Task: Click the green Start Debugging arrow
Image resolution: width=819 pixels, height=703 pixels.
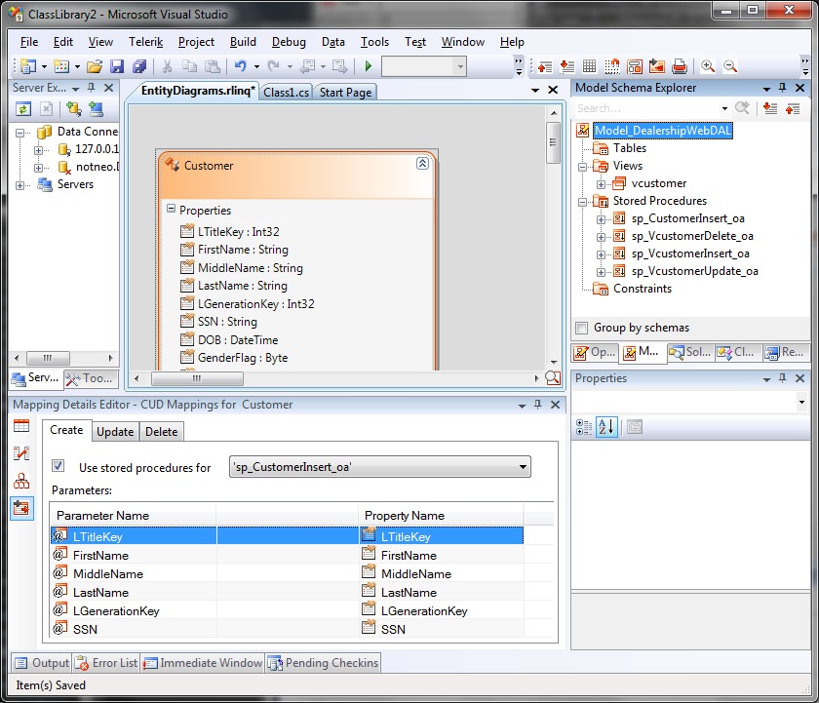Action: (x=368, y=66)
